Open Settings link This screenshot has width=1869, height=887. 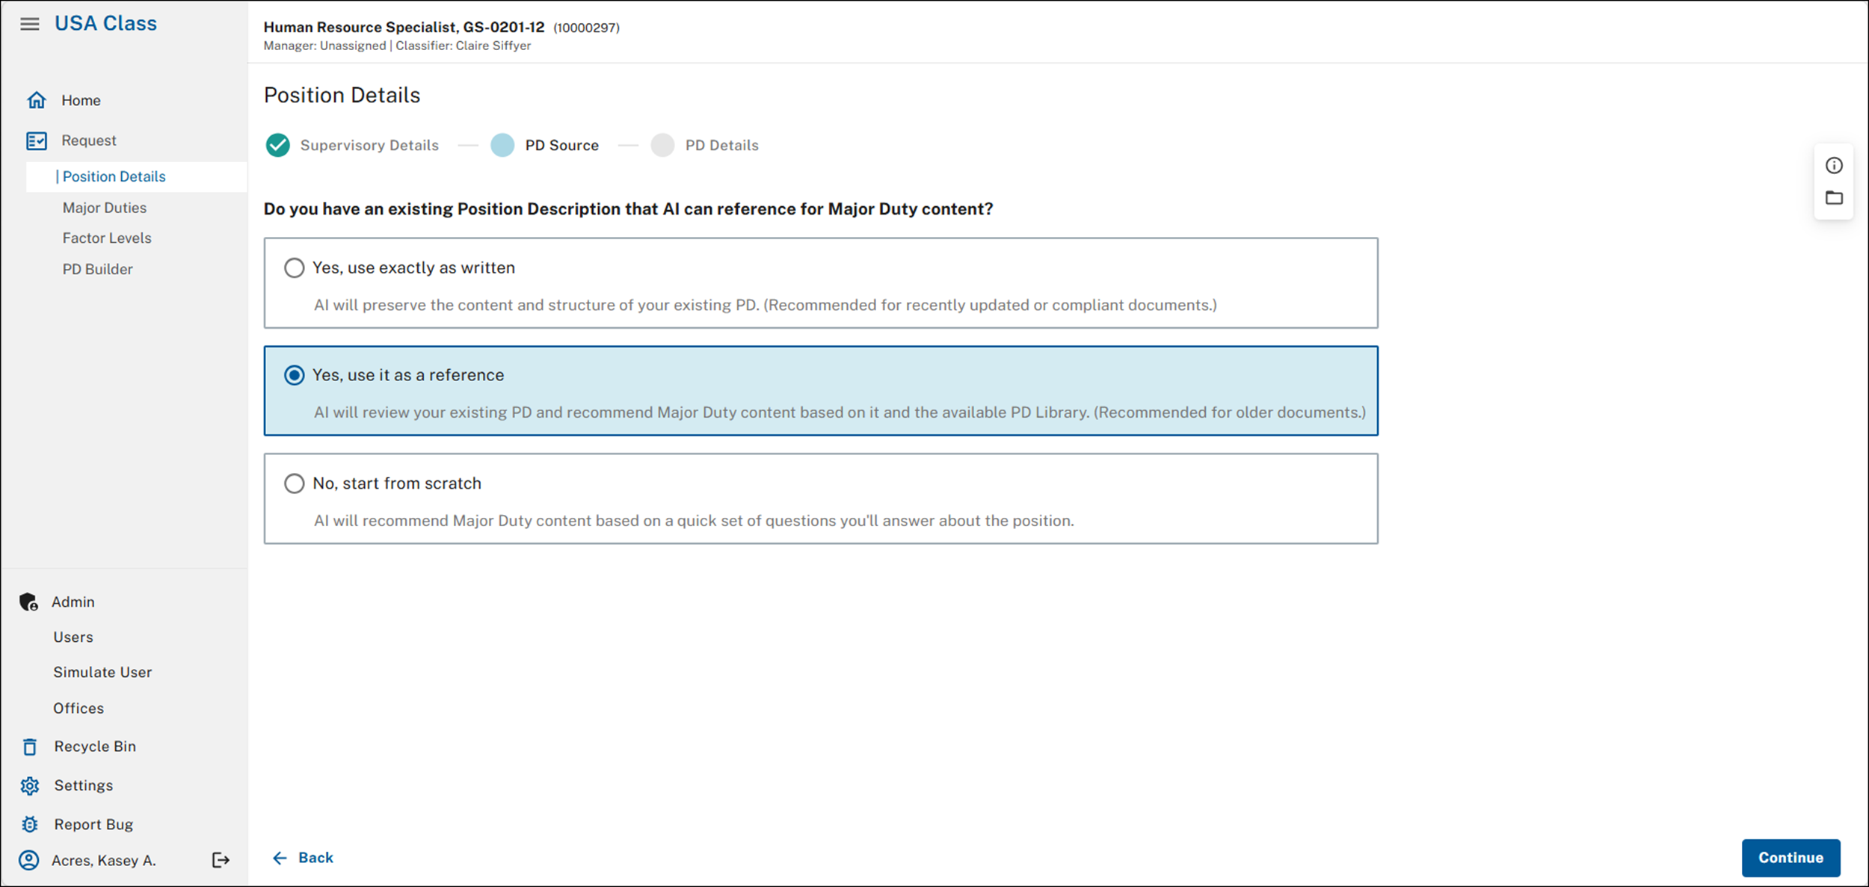(84, 785)
